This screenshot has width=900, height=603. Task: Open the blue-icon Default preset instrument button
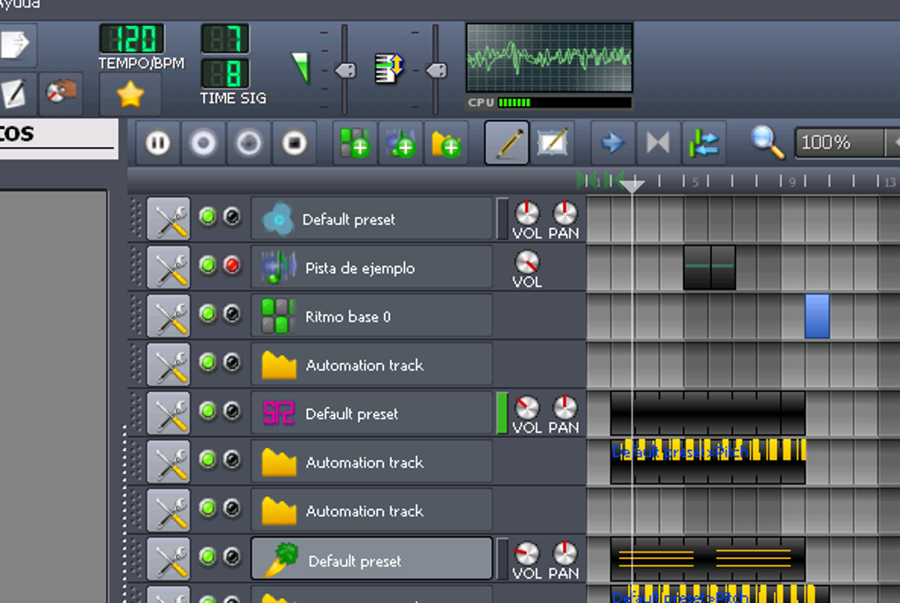pyautogui.click(x=372, y=219)
